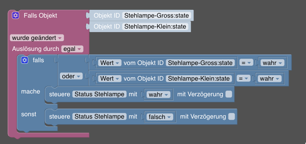Open the 'wurde geändert' dropdown
The width and height of the screenshot is (306, 144).
click(x=37, y=38)
